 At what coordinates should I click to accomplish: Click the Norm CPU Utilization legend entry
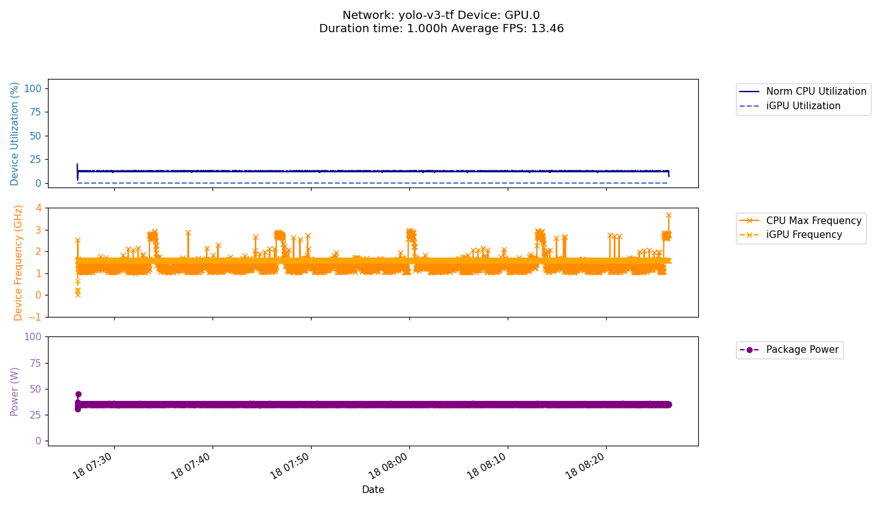click(x=816, y=92)
